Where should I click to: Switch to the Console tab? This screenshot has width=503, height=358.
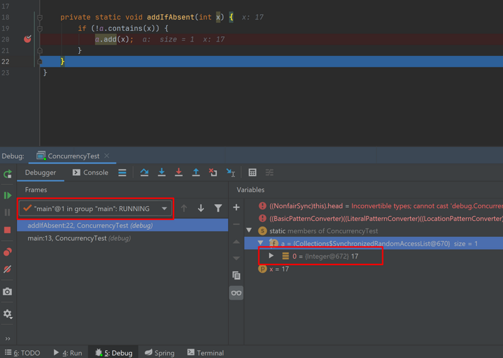point(91,173)
